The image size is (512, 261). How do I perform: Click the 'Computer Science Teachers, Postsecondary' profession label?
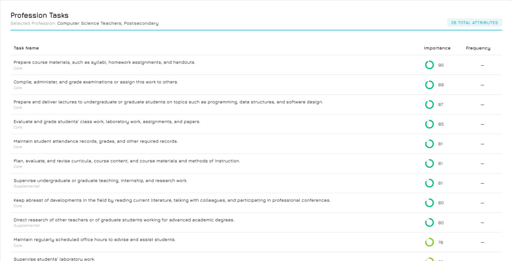[x=108, y=23]
